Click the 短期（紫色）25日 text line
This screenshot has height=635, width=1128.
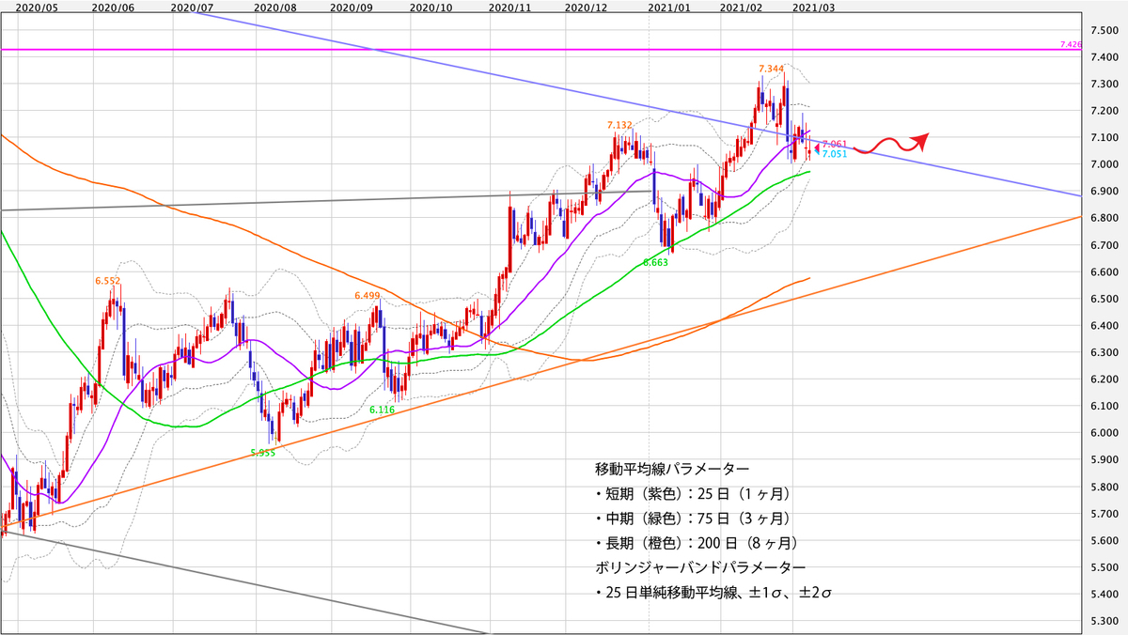(696, 492)
